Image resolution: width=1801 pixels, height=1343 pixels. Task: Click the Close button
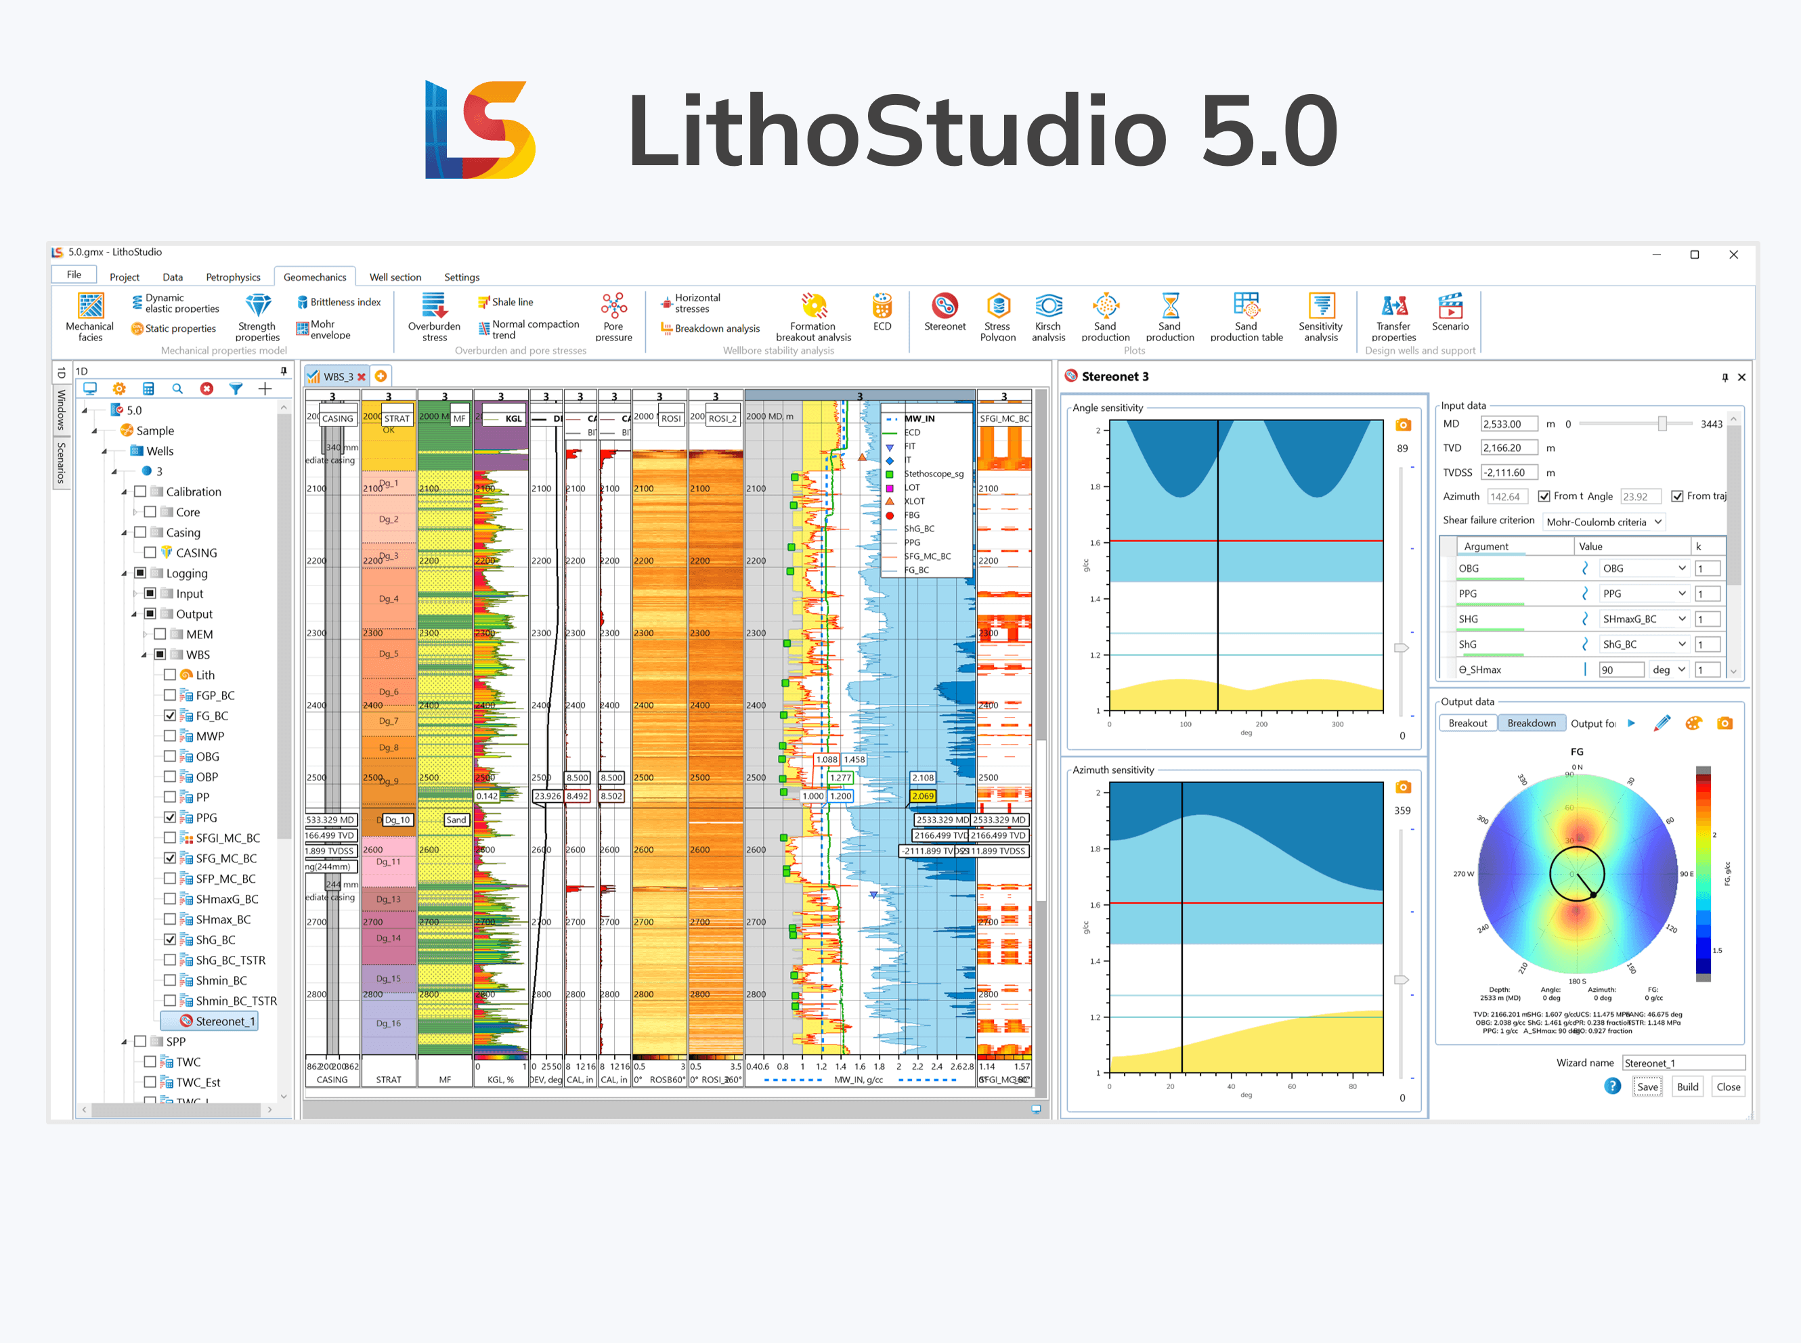[x=1729, y=1087]
